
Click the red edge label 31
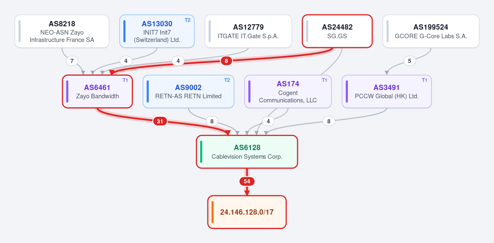tap(160, 121)
